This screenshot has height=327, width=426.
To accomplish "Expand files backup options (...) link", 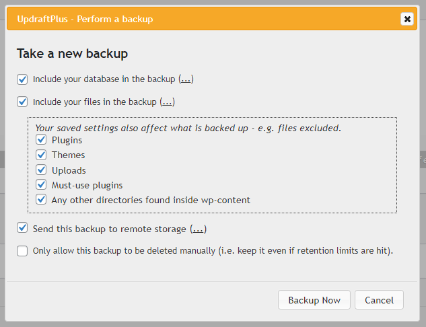I will click(168, 102).
